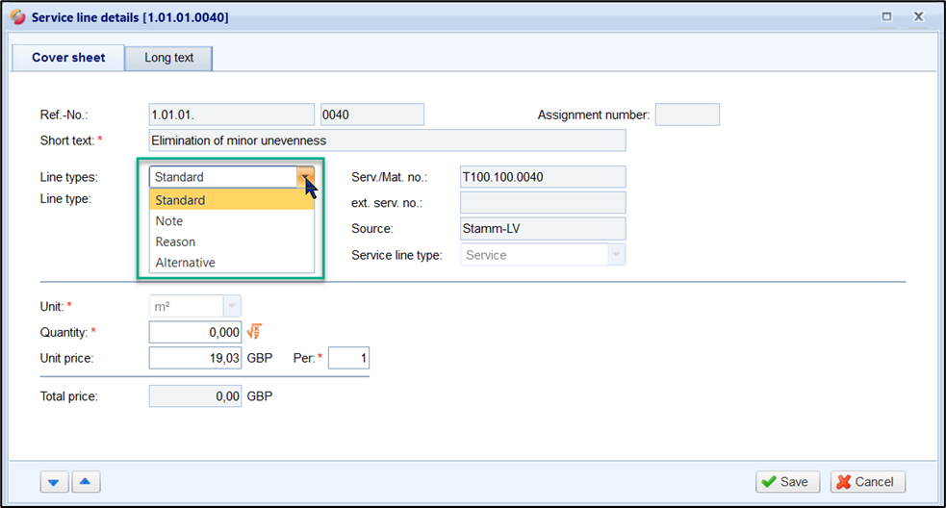Viewport: 946px width, 508px height.
Task: Click the Per value input box
Action: pyautogui.click(x=348, y=359)
